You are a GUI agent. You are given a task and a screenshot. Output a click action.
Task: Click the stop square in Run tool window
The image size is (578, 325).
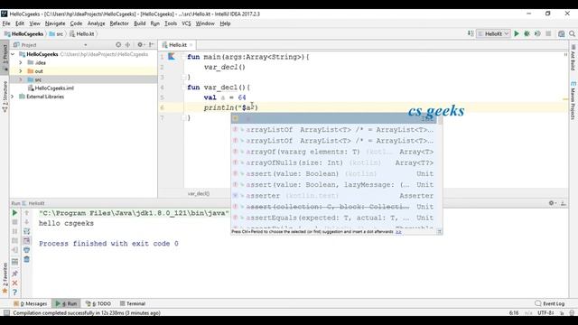14,222
